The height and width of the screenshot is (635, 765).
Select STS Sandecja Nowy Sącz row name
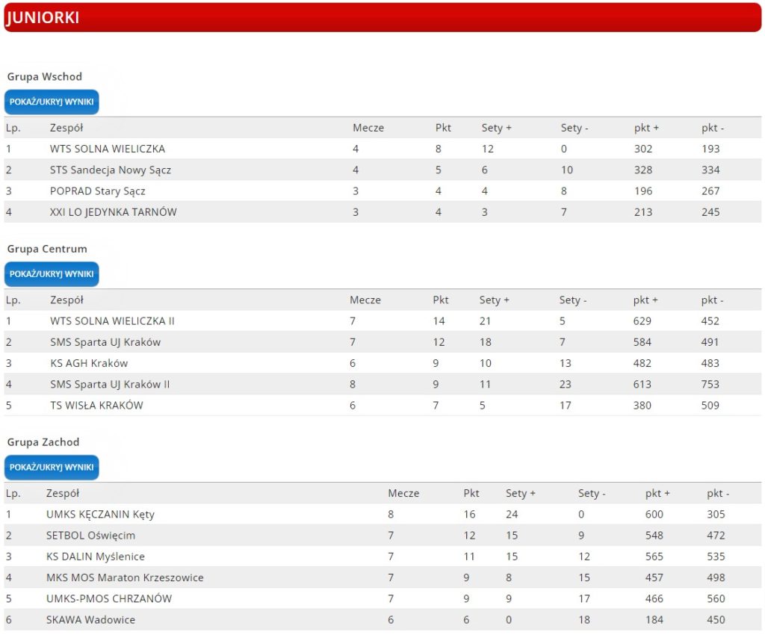(111, 170)
